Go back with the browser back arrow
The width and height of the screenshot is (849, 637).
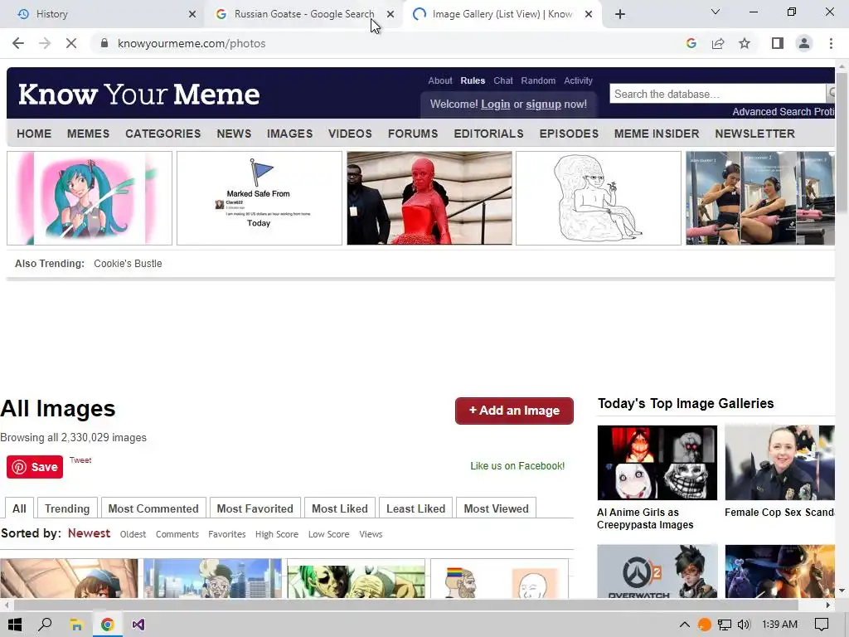[18, 43]
